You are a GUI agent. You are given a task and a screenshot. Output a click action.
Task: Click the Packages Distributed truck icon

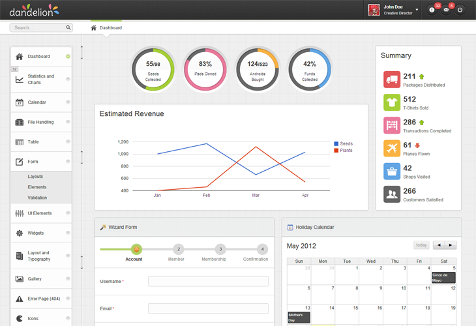tap(392, 80)
